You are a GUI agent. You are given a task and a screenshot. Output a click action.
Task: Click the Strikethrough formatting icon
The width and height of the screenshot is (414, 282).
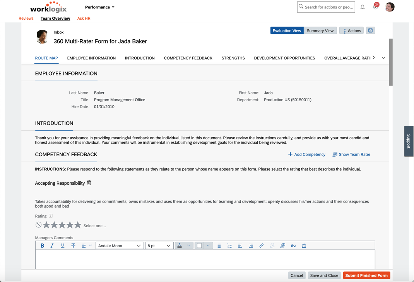(x=73, y=245)
